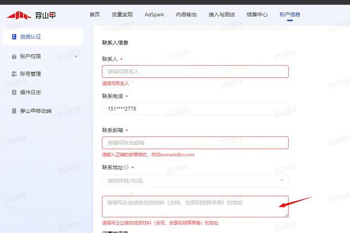Click the 联系电话 field with 151****2778

click(195, 109)
